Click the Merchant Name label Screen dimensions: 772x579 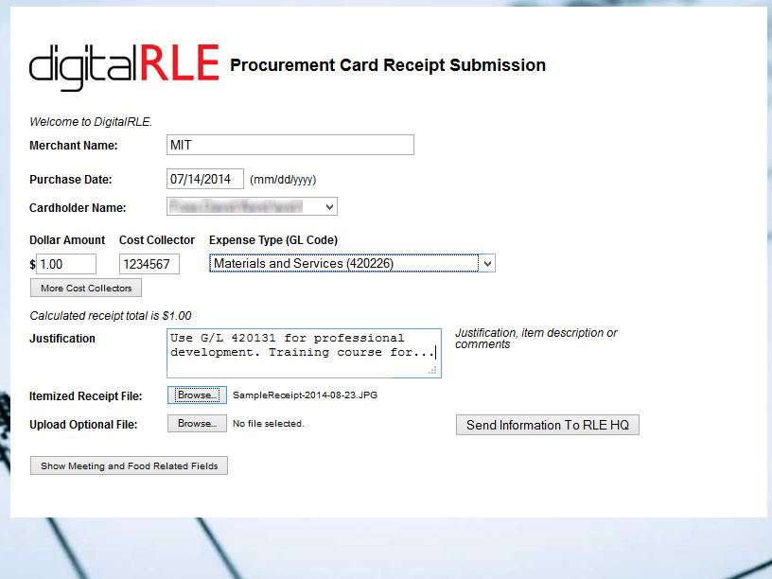click(x=74, y=146)
